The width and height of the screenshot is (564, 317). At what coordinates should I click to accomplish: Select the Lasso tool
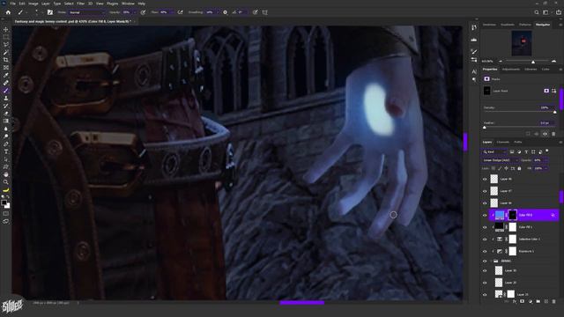coord(6,45)
